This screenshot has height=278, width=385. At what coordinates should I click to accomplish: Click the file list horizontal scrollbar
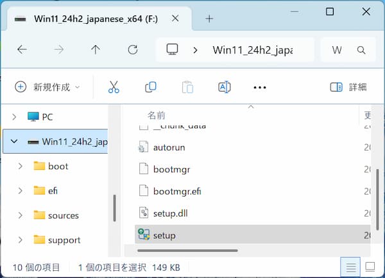pos(187,250)
